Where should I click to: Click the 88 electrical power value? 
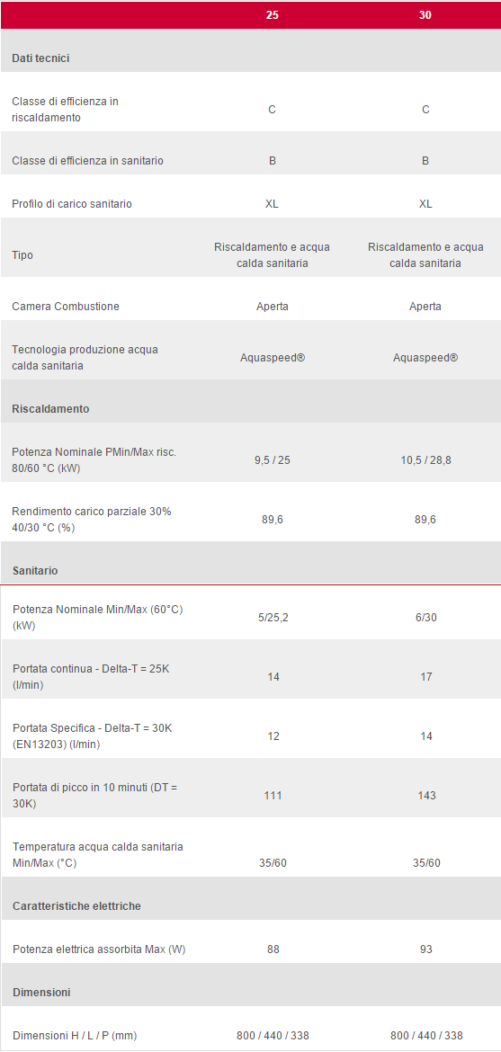pos(273,949)
